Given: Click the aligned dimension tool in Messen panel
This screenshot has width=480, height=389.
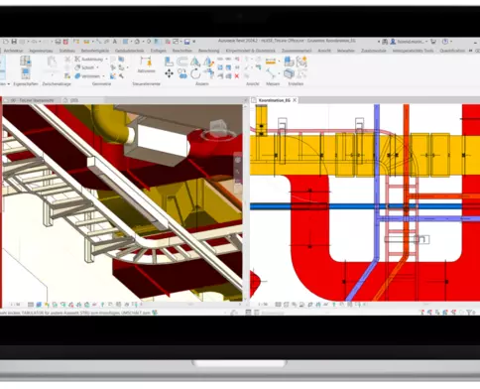Looking at the screenshot, I should point(271,62).
